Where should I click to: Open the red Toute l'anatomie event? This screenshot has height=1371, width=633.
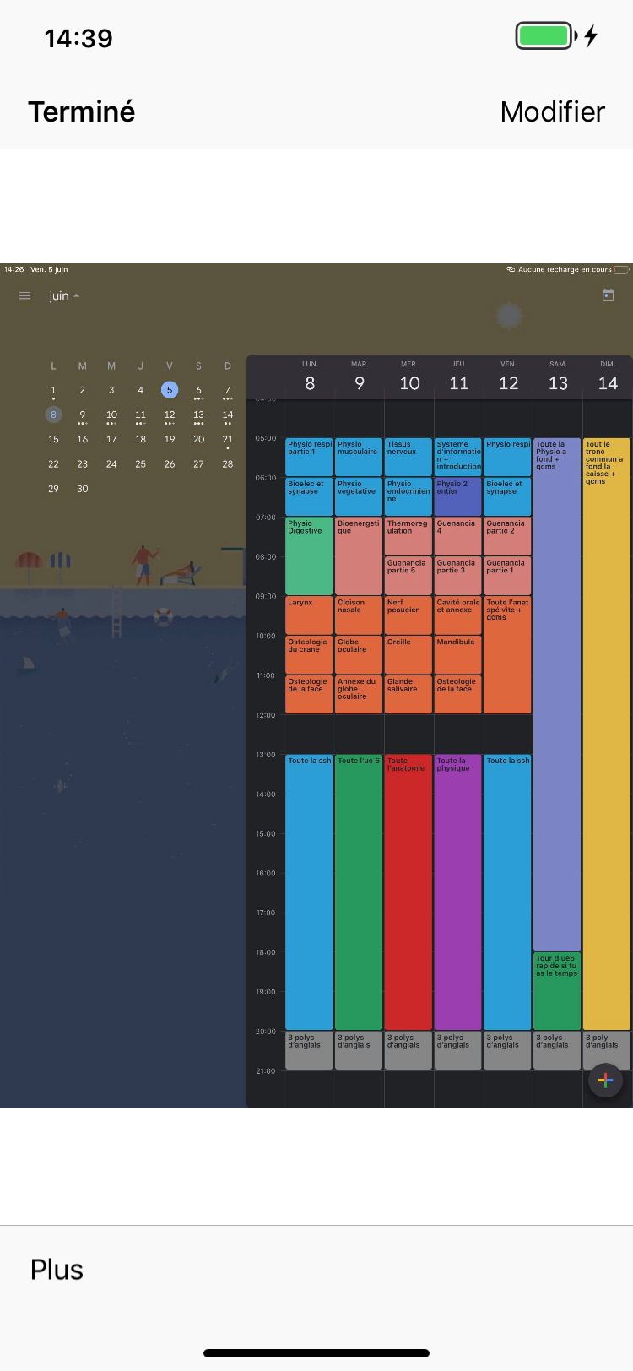point(408,892)
